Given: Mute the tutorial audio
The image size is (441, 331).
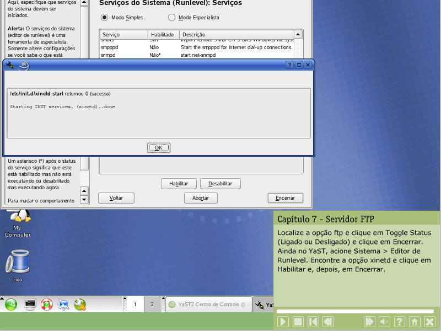Looking at the screenshot, I should pyautogui.click(x=385, y=322).
